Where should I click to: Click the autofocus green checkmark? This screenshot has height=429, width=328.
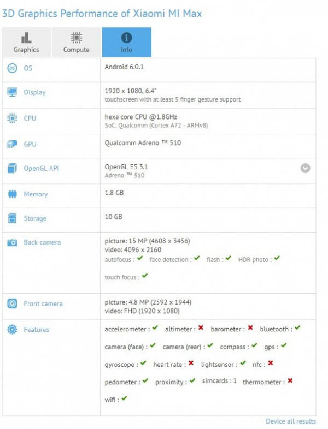(x=140, y=259)
